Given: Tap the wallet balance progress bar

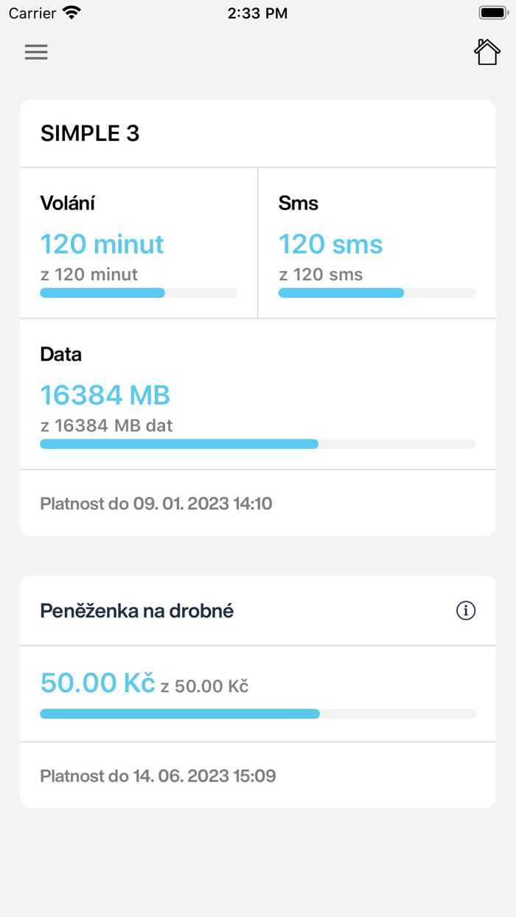Looking at the screenshot, I should click(258, 714).
